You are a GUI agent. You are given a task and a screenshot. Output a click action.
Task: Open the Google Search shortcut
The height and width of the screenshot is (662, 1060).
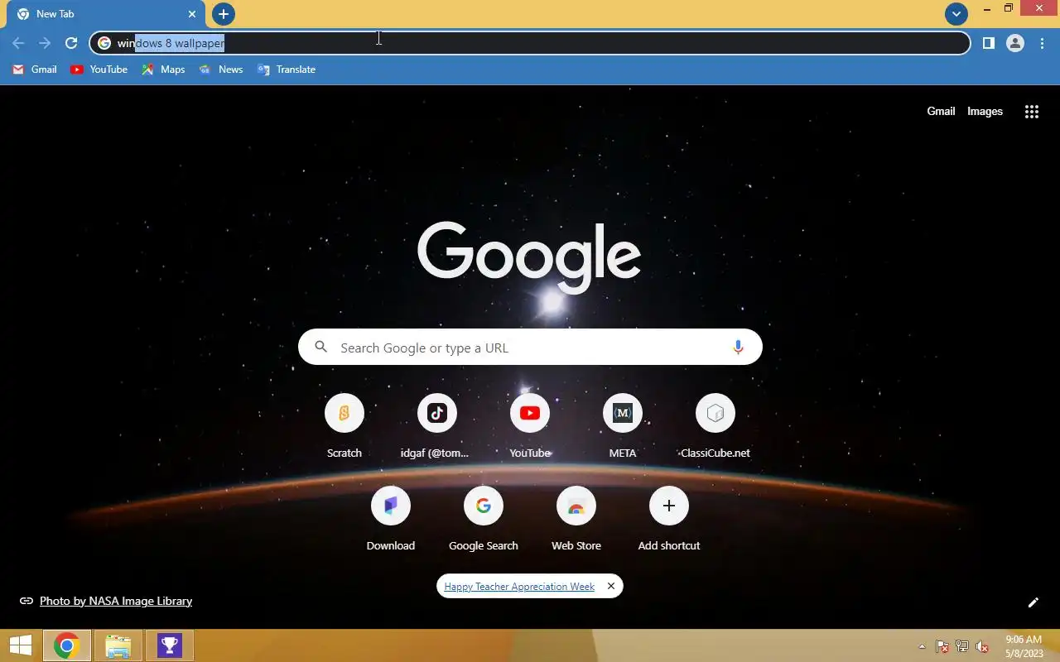click(484, 519)
